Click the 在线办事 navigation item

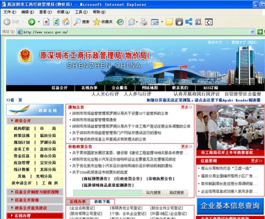coord(89,88)
